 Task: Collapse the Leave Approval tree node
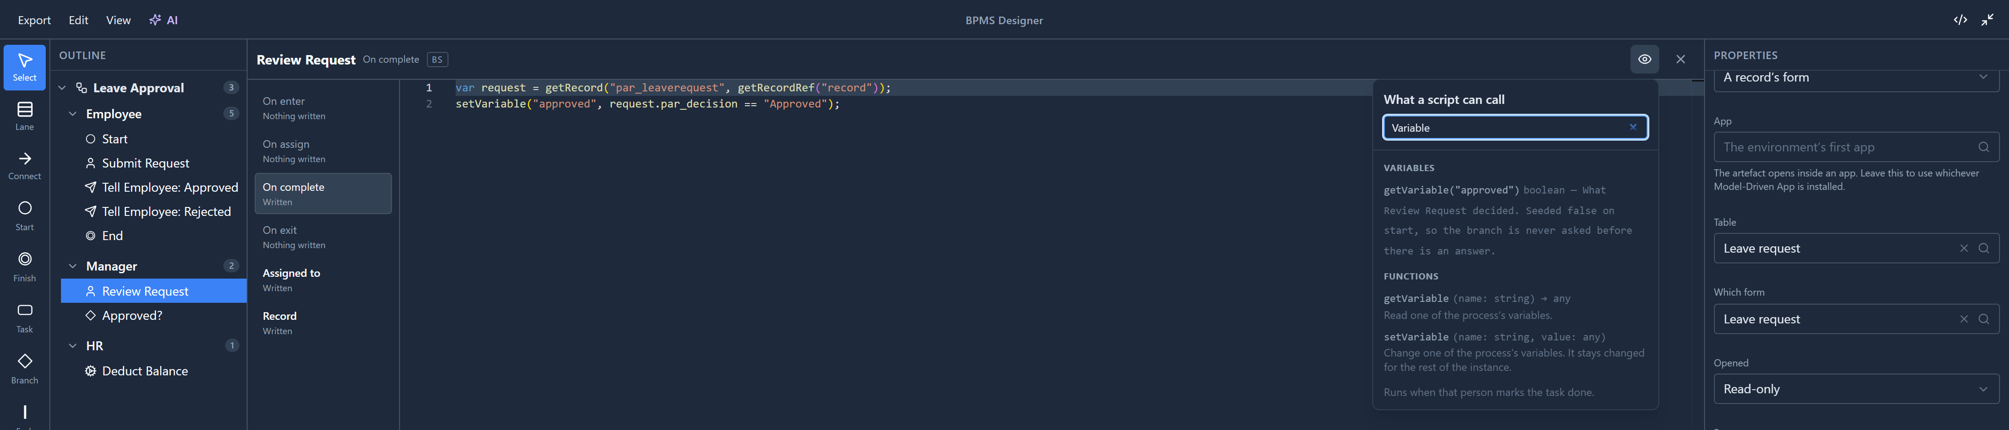click(62, 88)
